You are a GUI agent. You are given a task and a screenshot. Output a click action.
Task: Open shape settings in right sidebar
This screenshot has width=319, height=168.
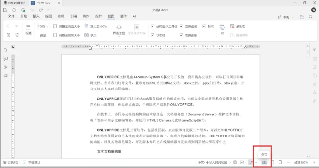click(x=315, y=75)
